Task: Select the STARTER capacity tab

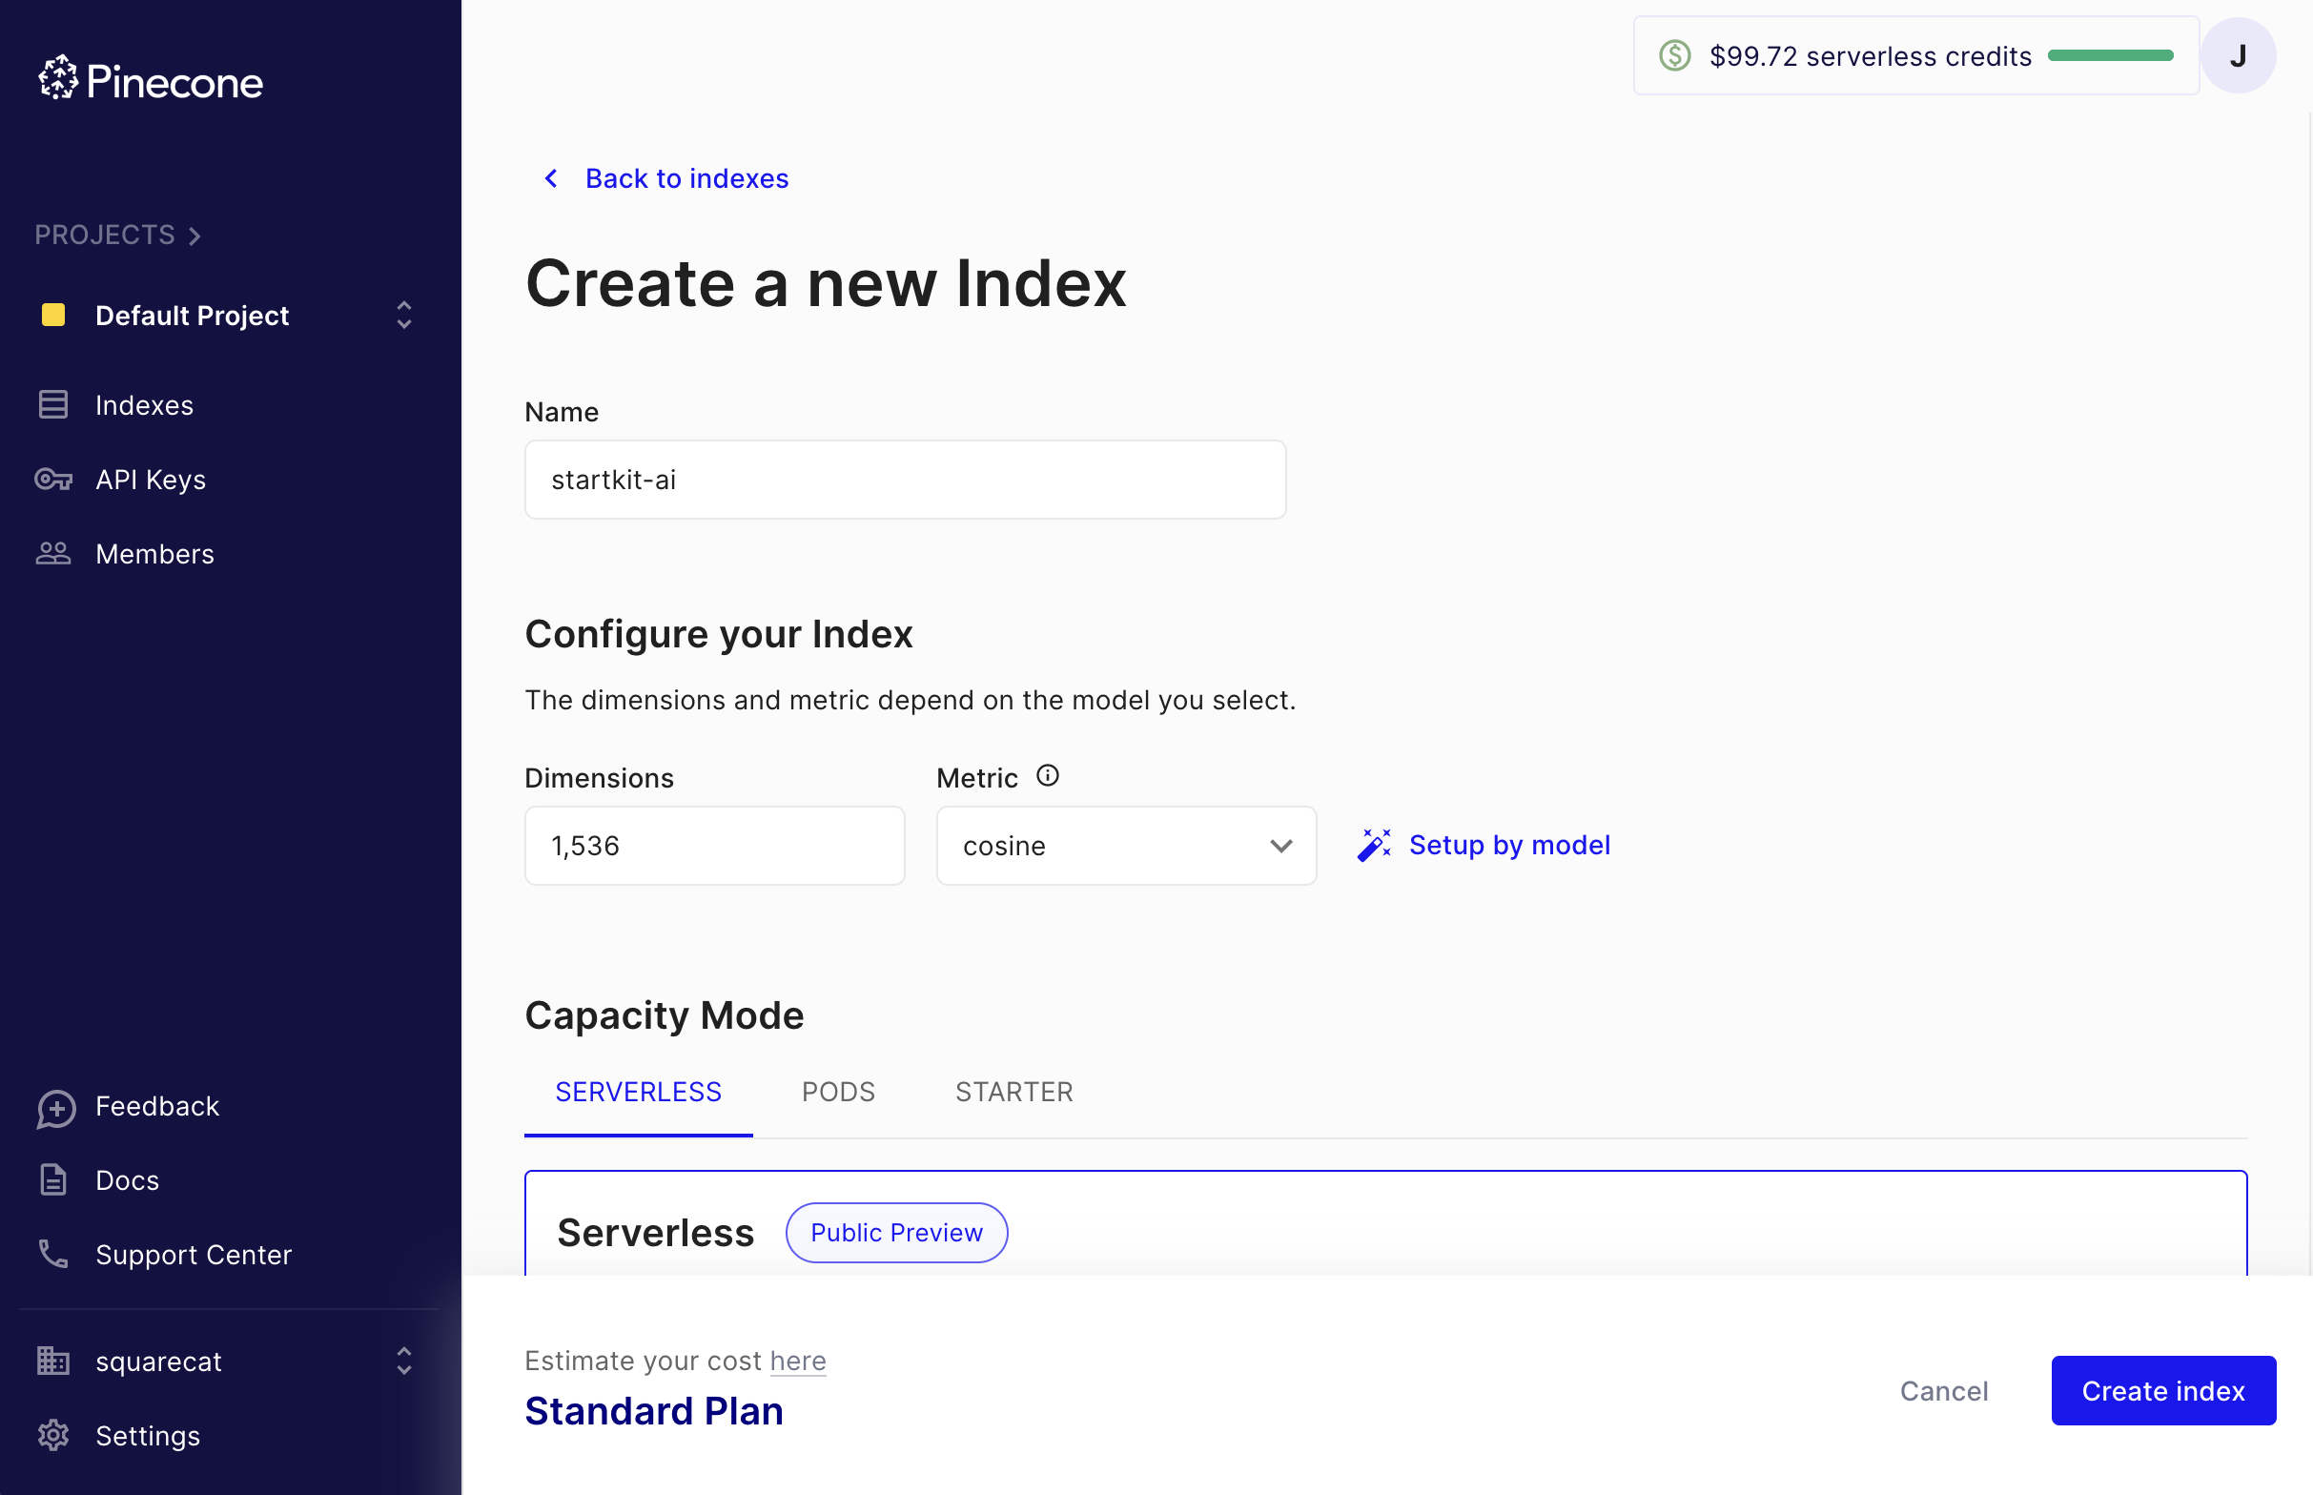Action: coord(1013,1091)
